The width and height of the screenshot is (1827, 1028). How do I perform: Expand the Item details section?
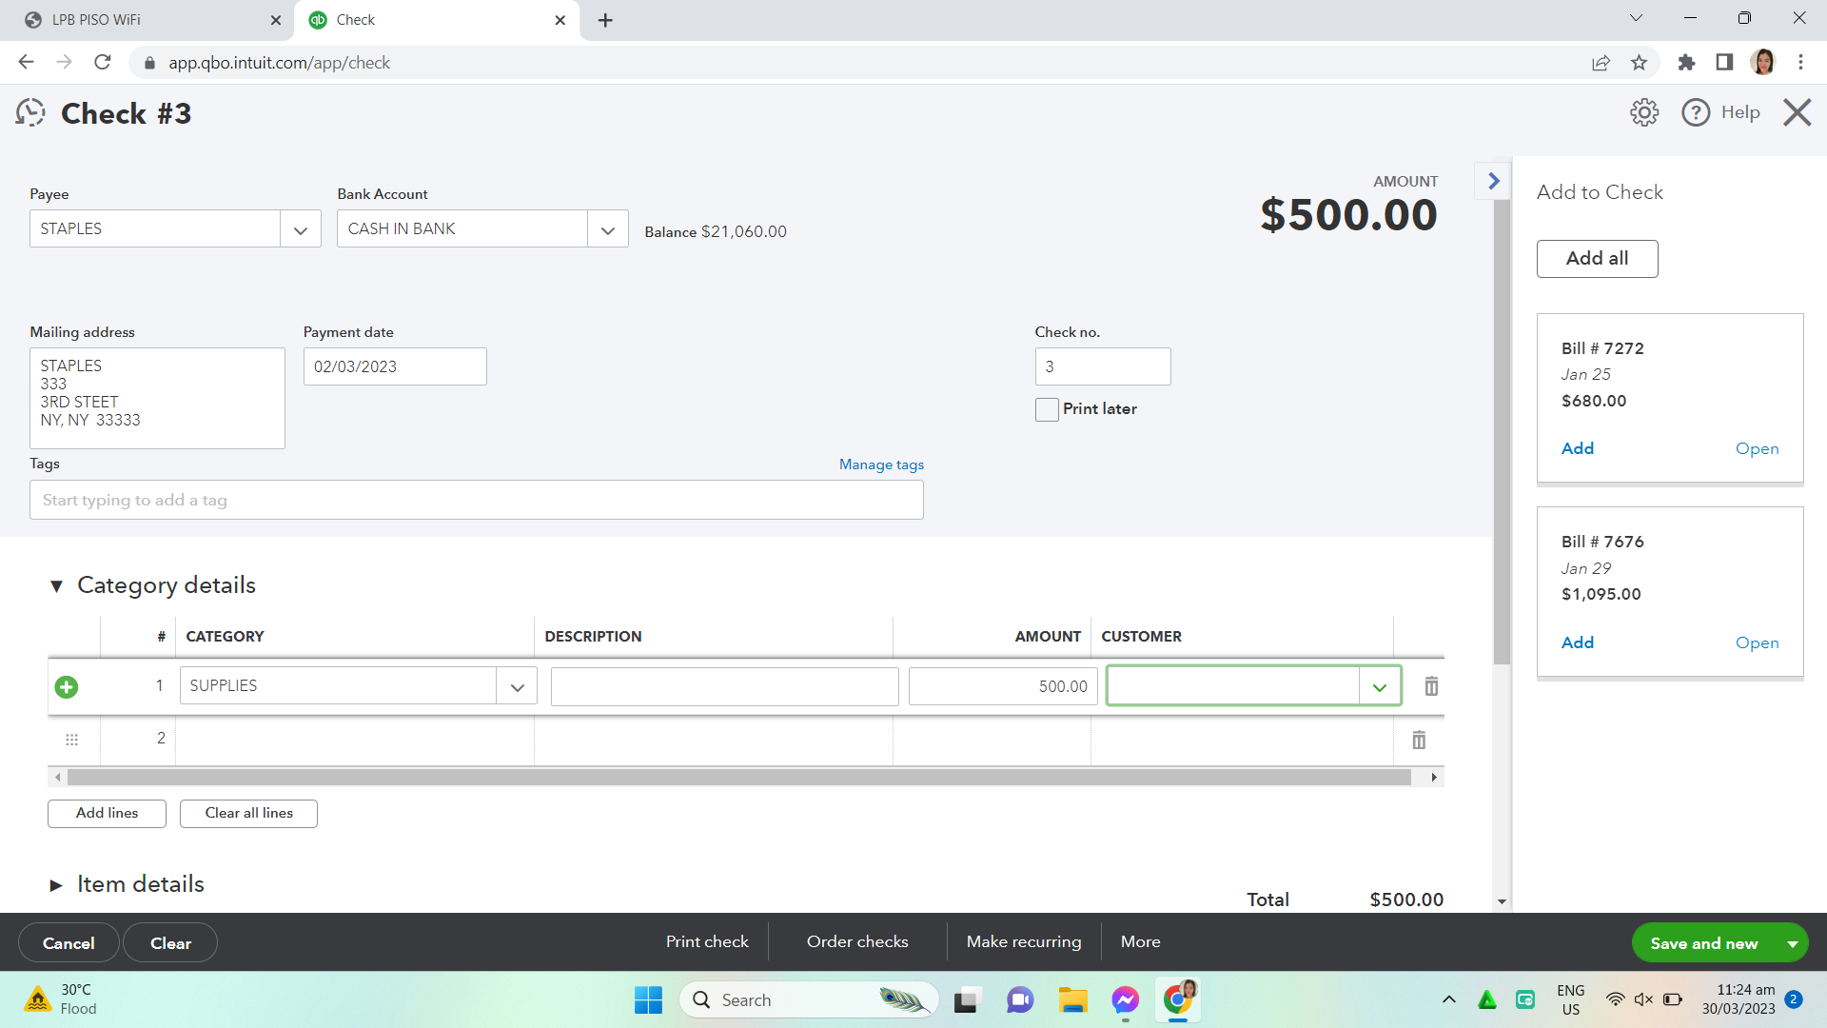tap(56, 885)
